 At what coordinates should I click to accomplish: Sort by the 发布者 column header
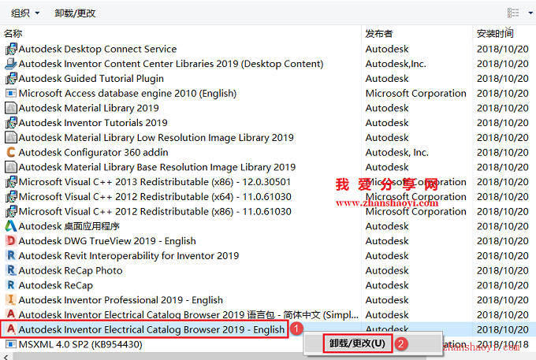coord(379,33)
